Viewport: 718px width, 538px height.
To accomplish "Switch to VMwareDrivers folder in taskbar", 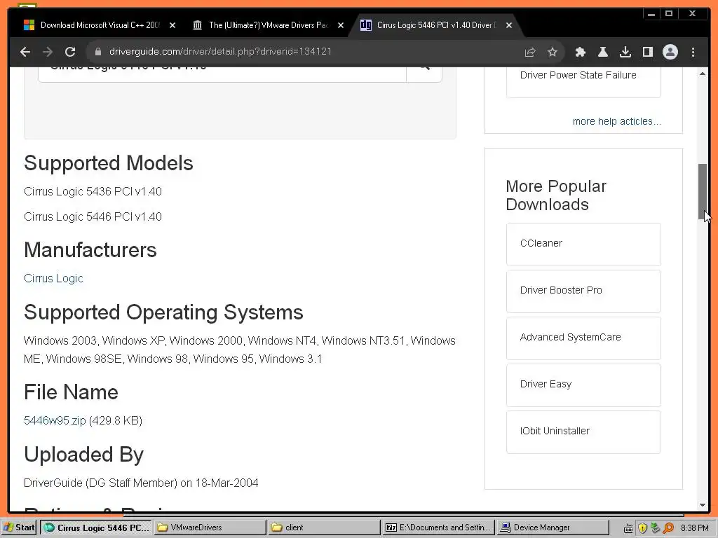I will pyautogui.click(x=209, y=527).
